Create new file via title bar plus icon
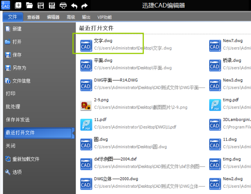251x194 pixels. coord(18,5)
